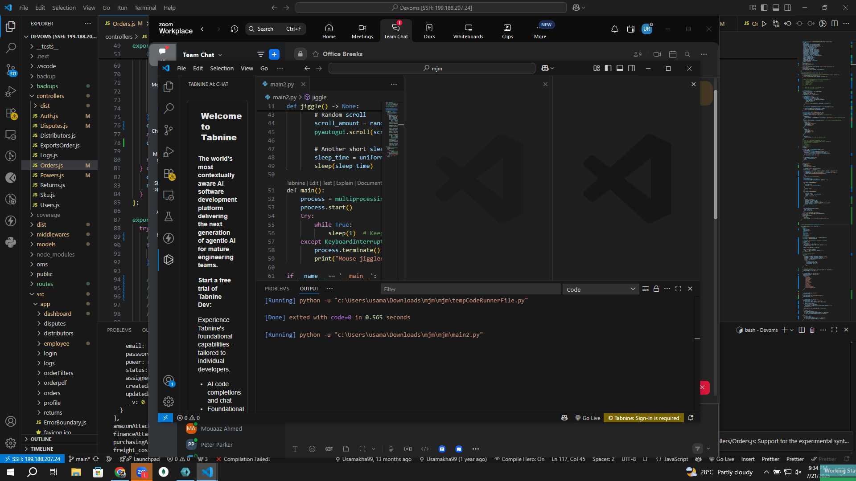Kill terminal trash icon in bash panel

[812, 330]
